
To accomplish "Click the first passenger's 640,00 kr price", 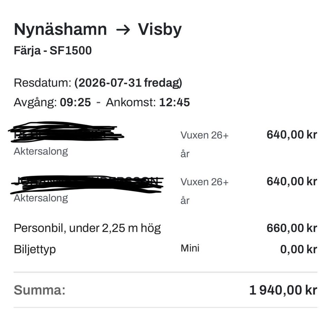I will click(x=292, y=135).
